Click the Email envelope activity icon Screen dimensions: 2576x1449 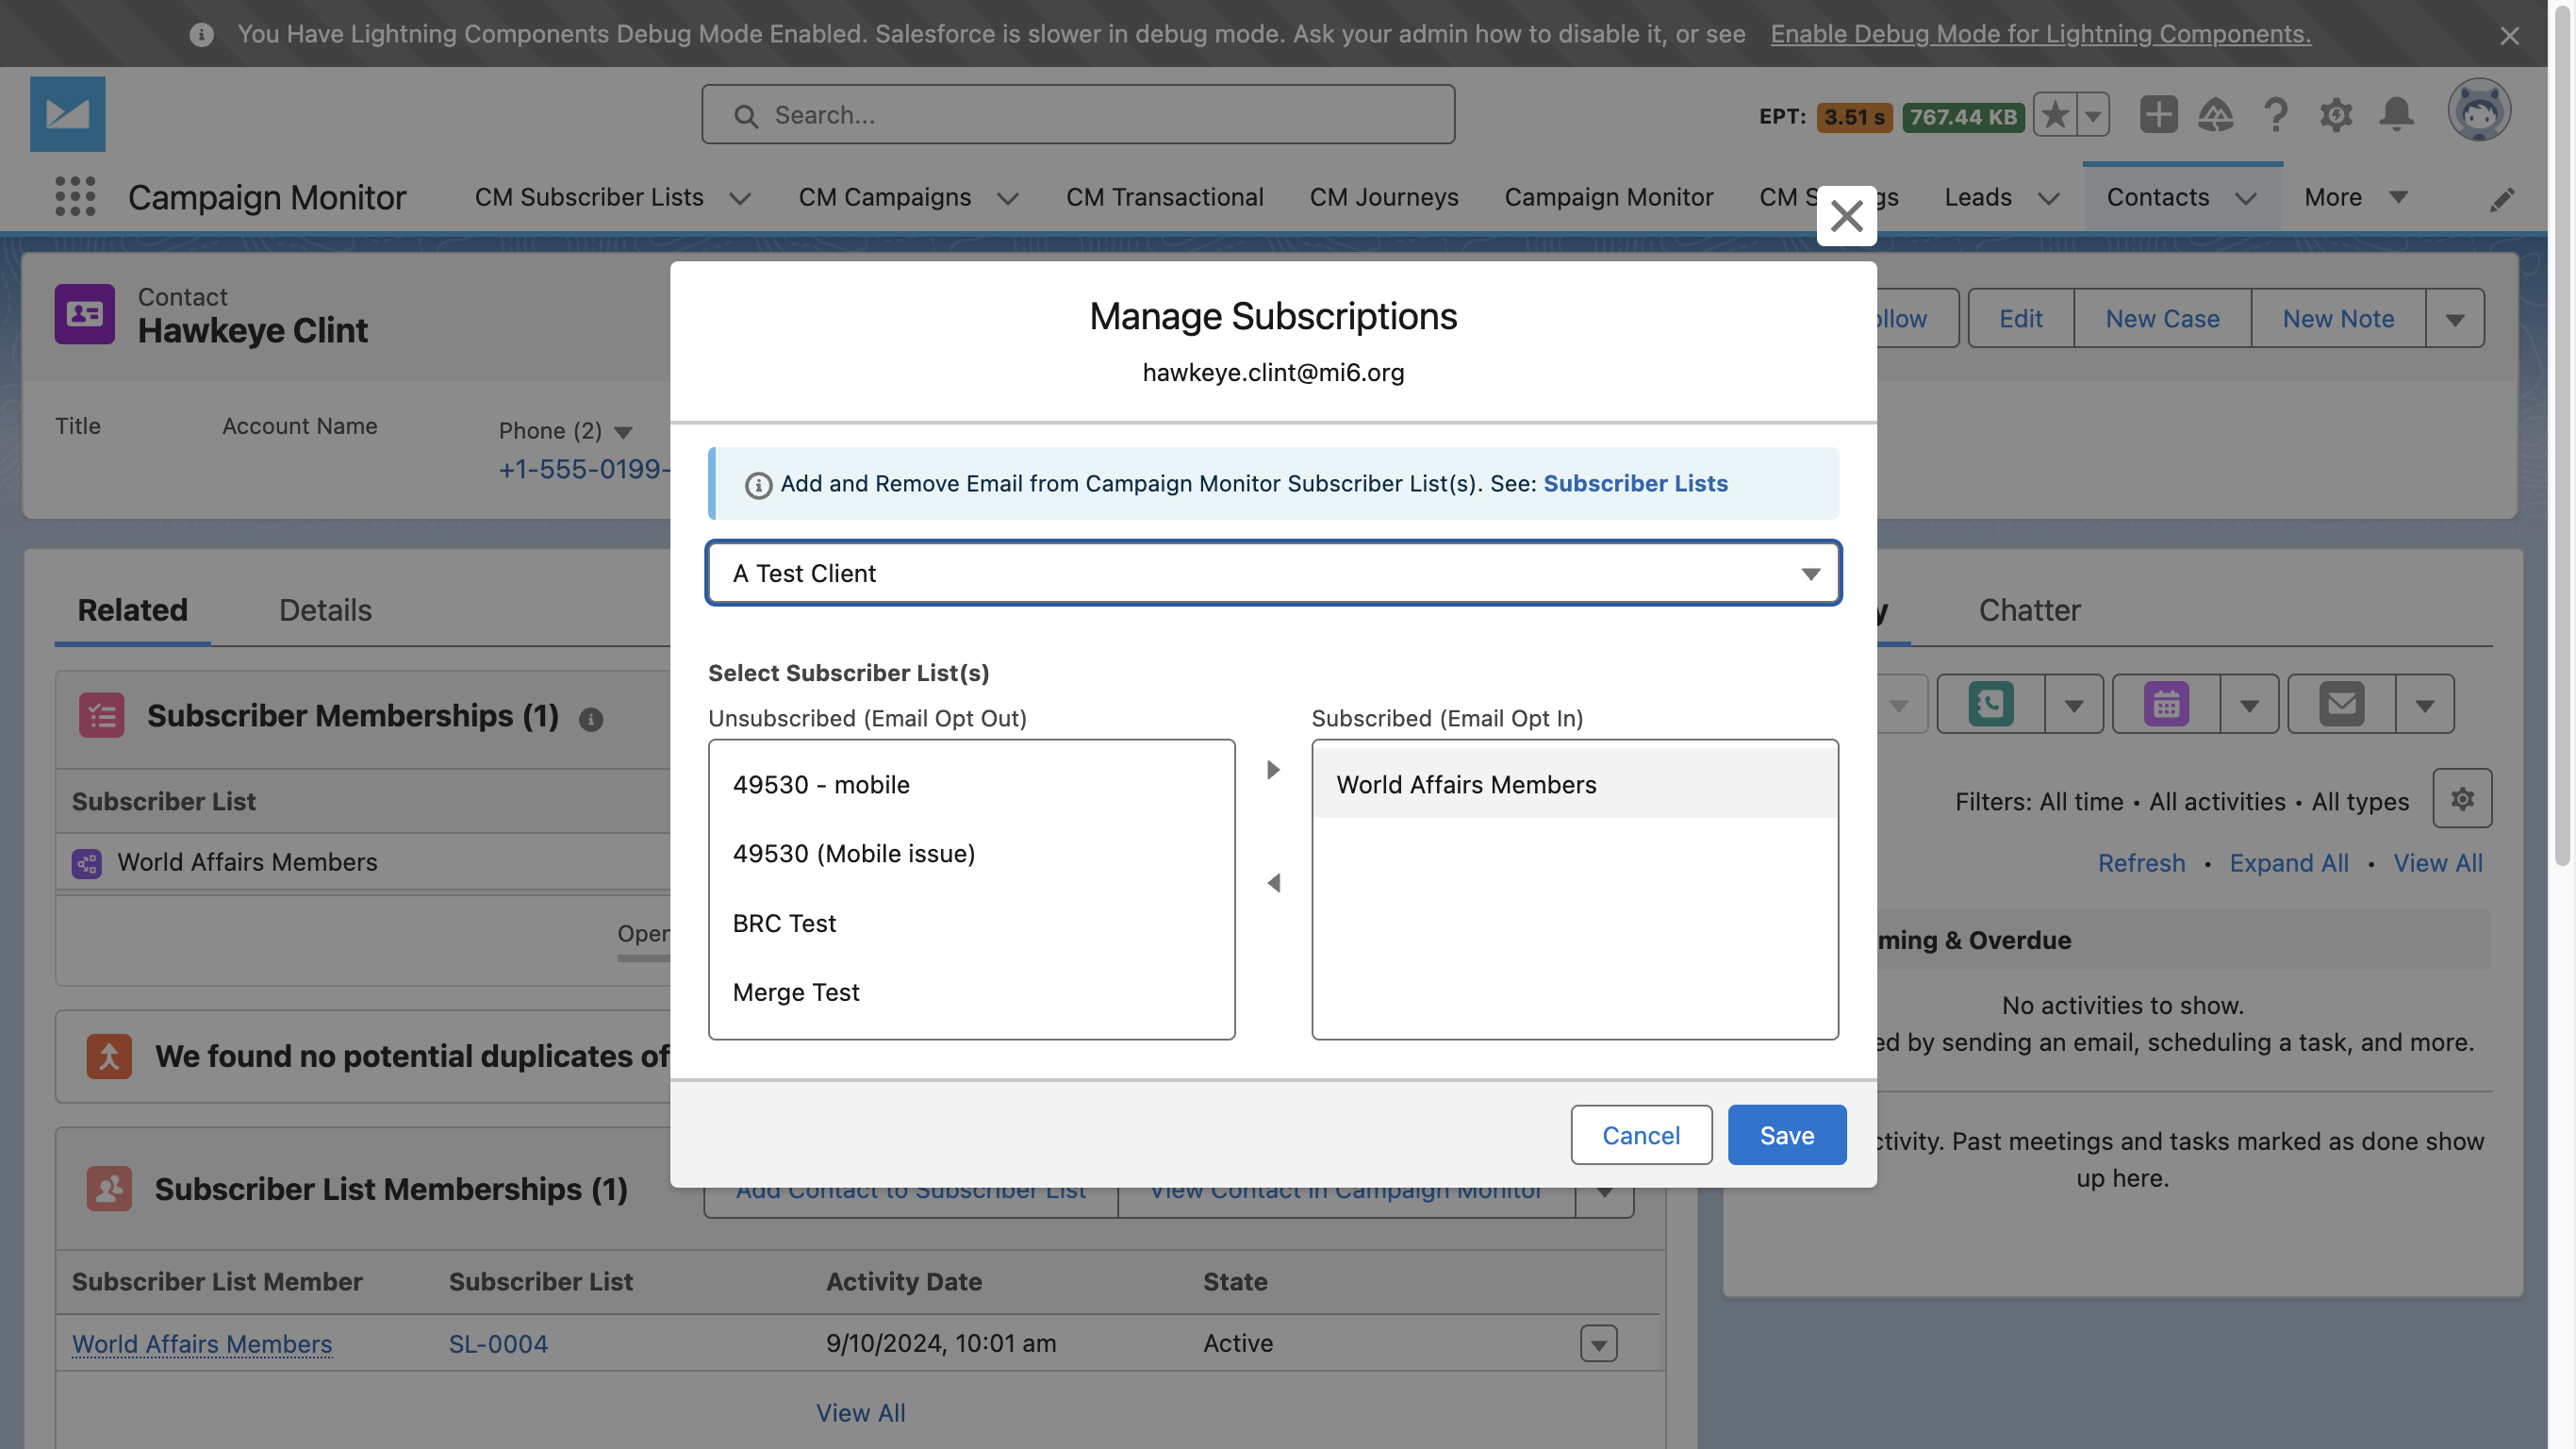click(x=2341, y=704)
